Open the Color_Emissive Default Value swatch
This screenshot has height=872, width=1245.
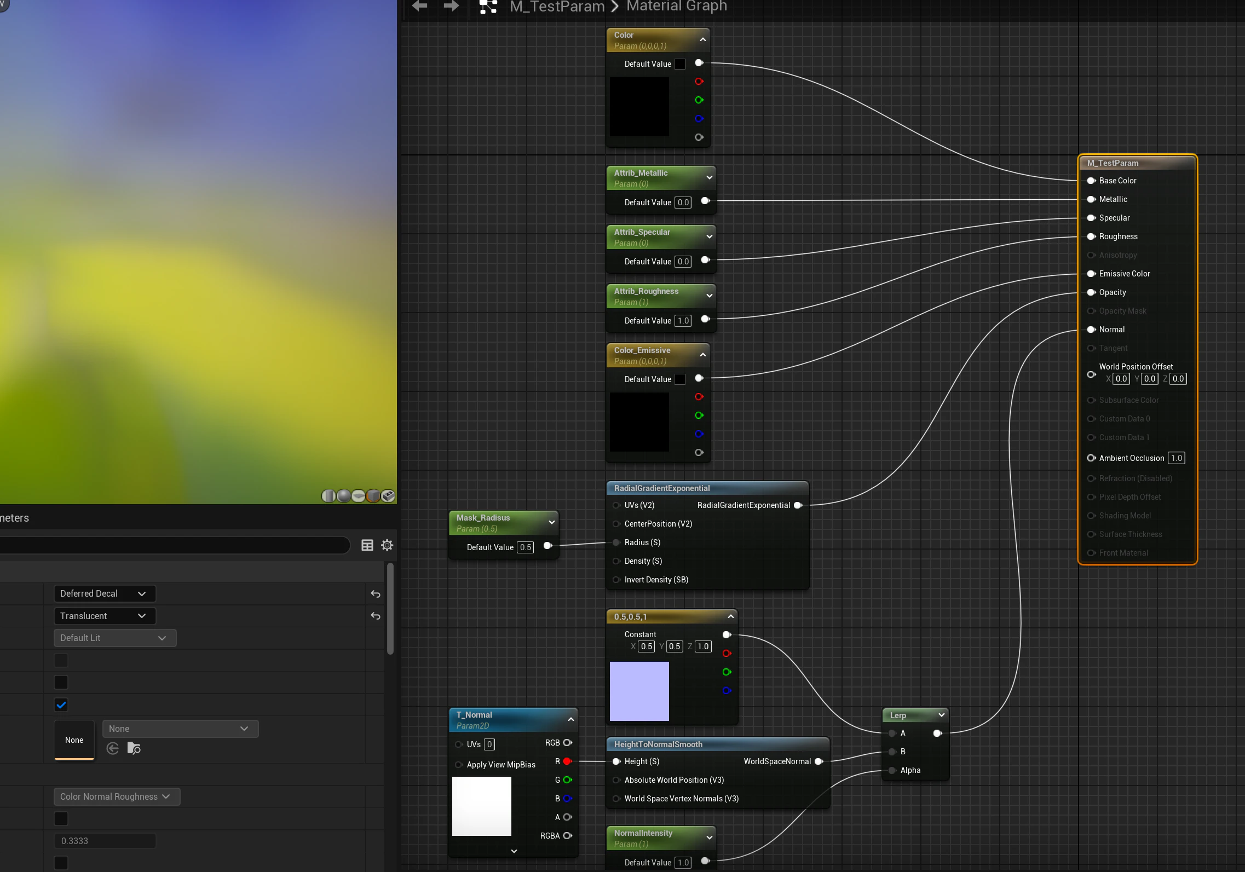[679, 379]
